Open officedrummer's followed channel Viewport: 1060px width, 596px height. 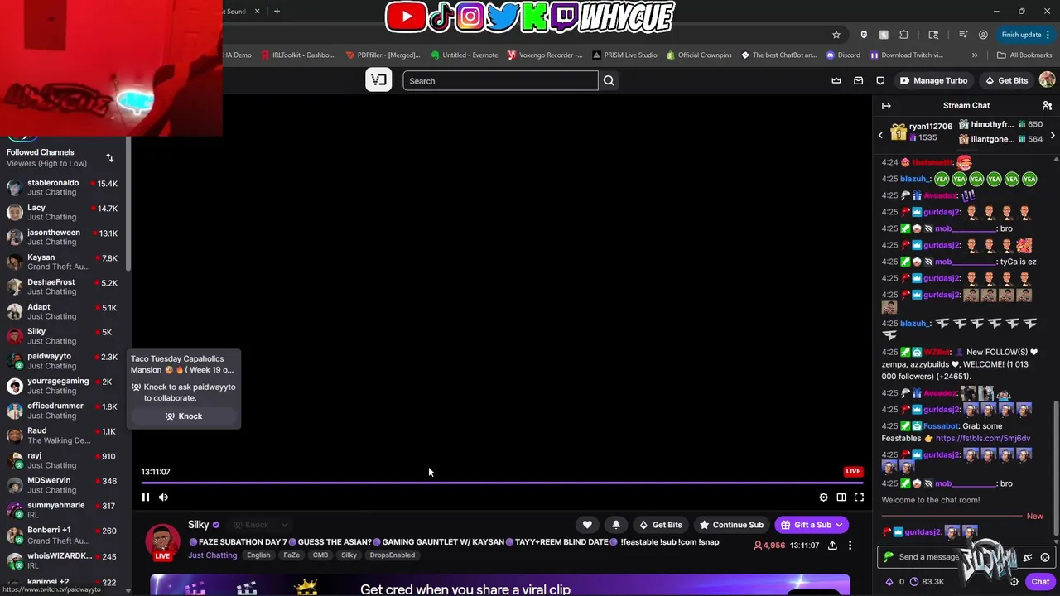pos(63,411)
